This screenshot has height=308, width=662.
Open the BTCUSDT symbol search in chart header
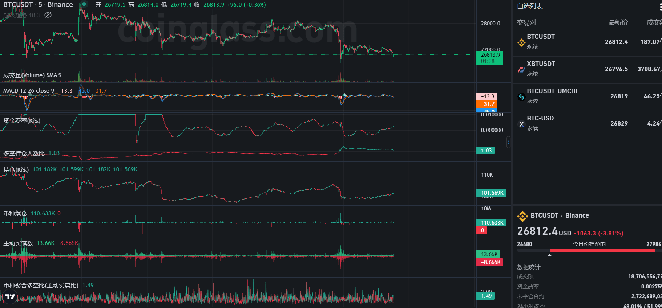pyautogui.click(x=18, y=4)
